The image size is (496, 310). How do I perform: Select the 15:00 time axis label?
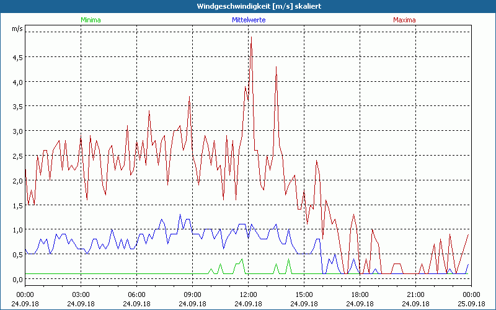tap(304, 294)
